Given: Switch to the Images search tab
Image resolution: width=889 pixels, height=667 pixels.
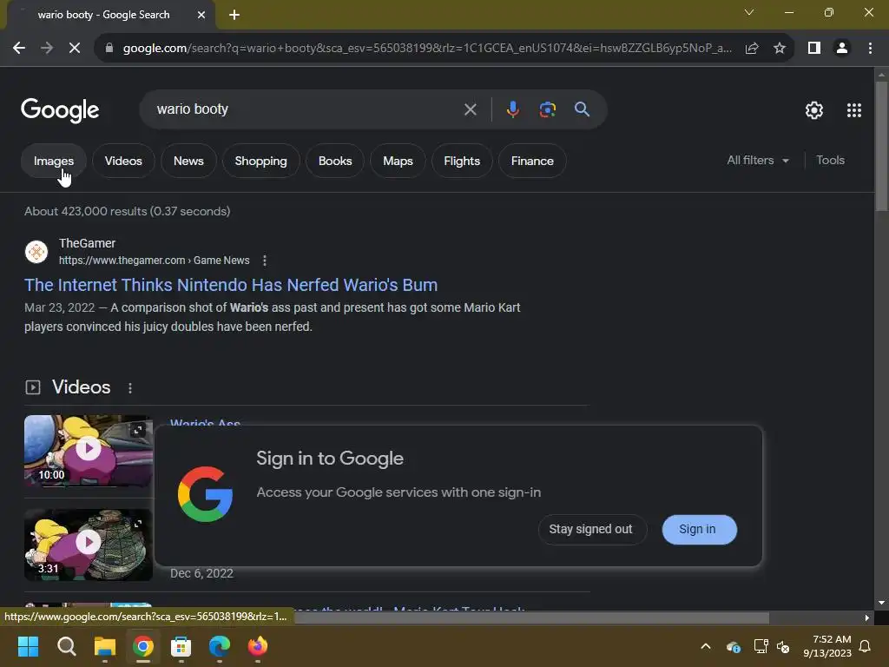Looking at the screenshot, I should point(54,161).
